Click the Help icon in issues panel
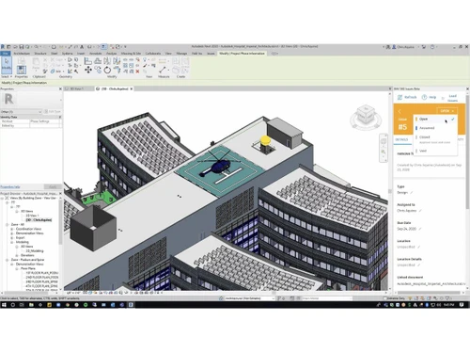The height and width of the screenshot is (353, 470). (x=424, y=97)
